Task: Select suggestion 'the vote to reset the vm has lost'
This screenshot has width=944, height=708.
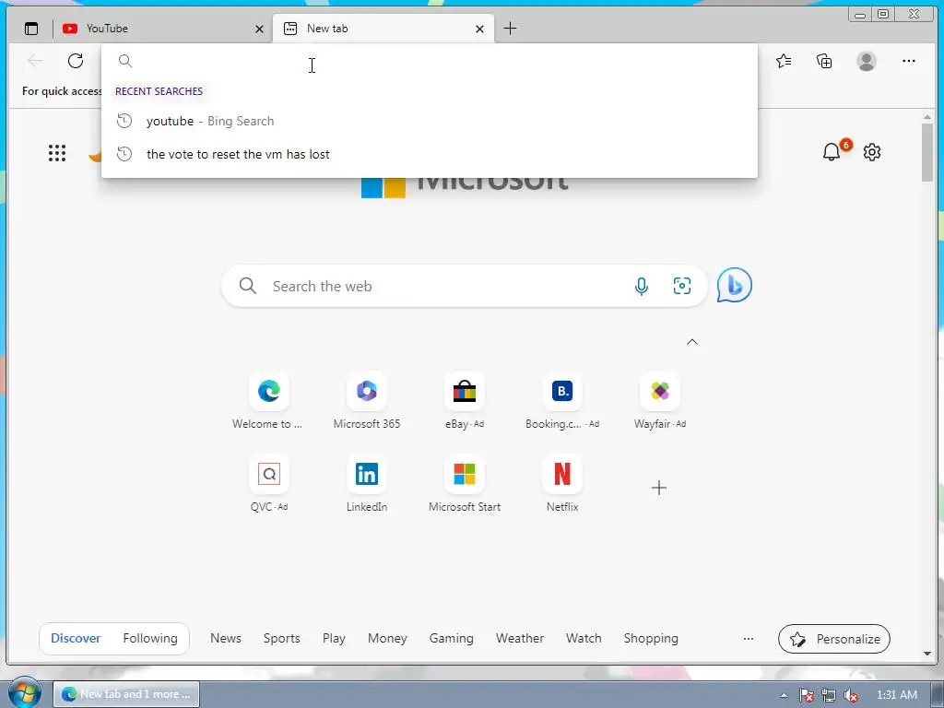Action: pyautogui.click(x=430, y=154)
